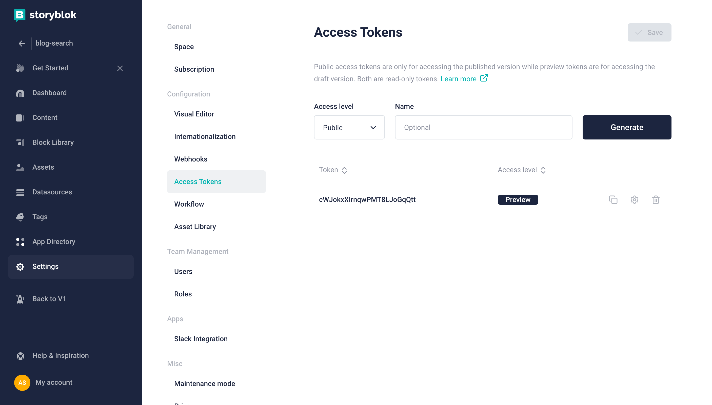Screen dimensions: 712x405
Task: Click the Back to V1 rocket icon
Action: (20, 299)
